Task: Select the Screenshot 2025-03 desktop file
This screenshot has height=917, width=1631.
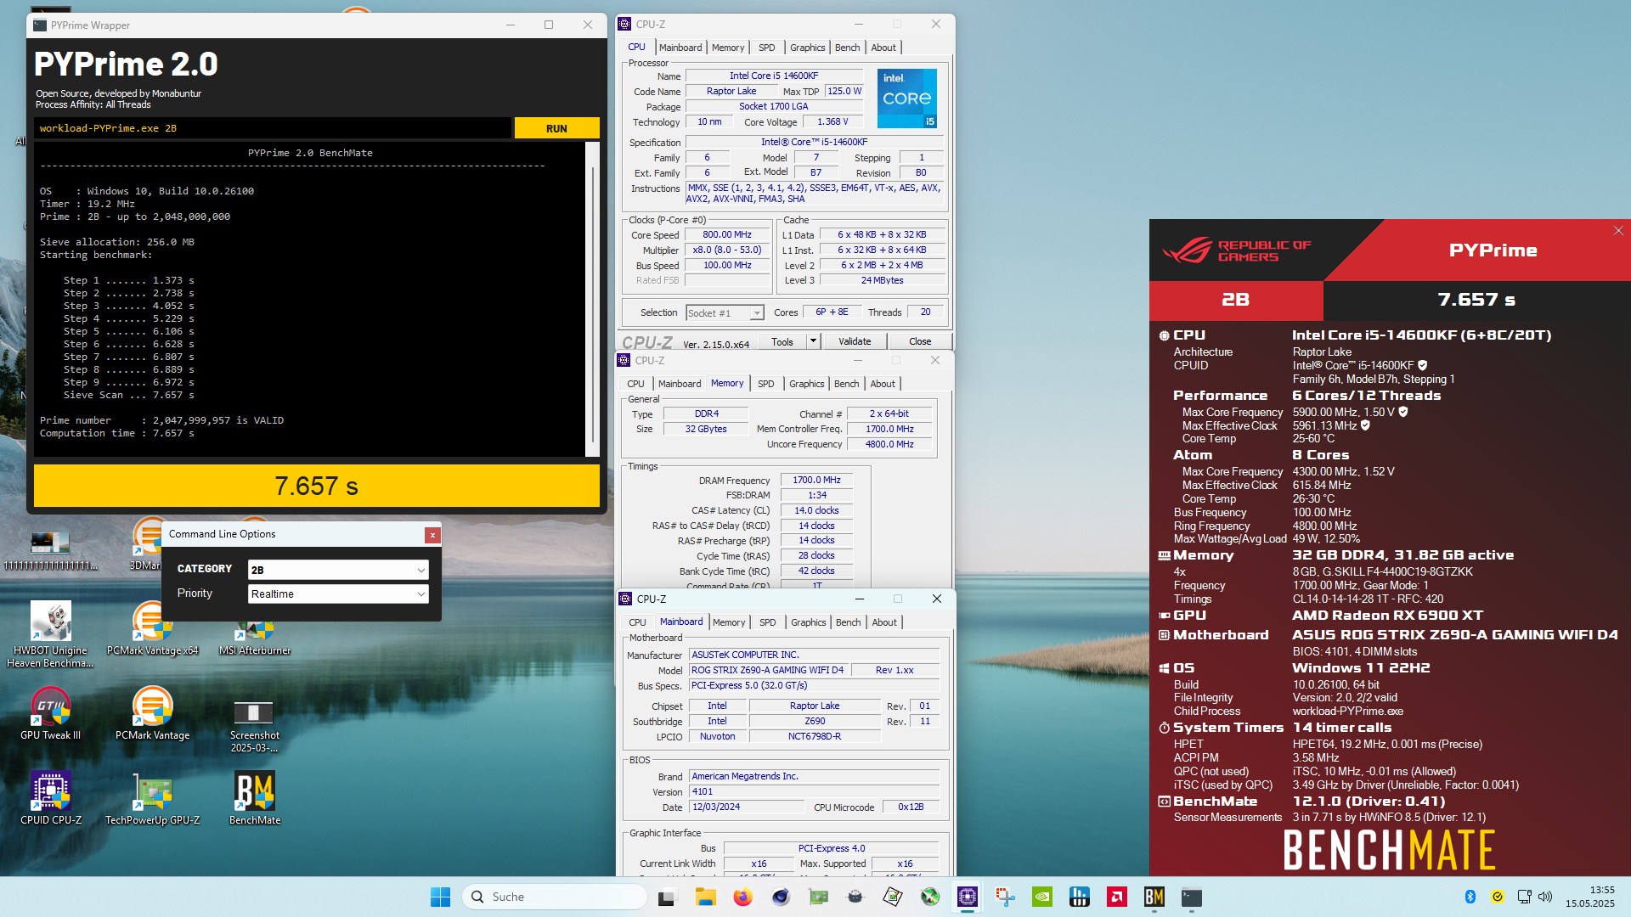Action: tap(254, 727)
